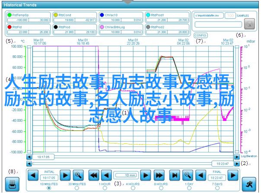Click the red RtdFld color indicator
This screenshot has width=261, height=193.
click(10, 27)
